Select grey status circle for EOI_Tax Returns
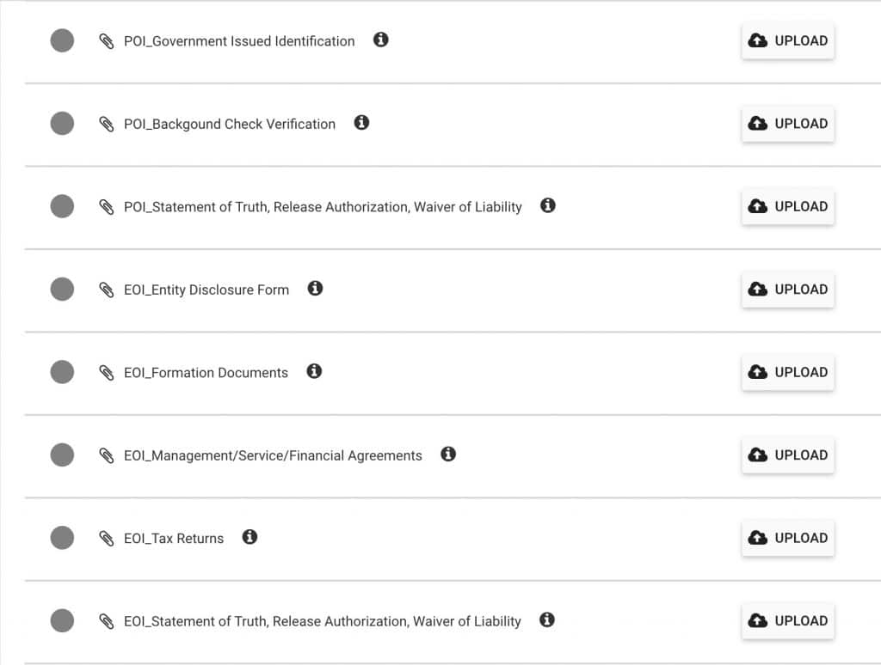Image resolution: width=881 pixels, height=665 pixels. 62,538
